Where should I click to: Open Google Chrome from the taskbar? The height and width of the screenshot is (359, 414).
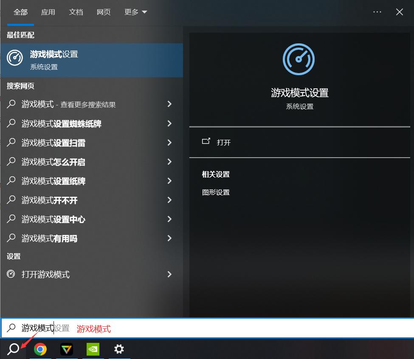coord(41,349)
